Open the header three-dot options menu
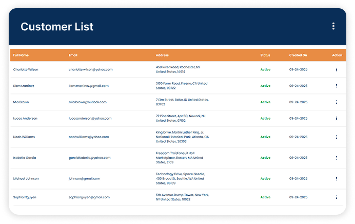The height and width of the screenshot is (224, 355). tap(333, 26)
